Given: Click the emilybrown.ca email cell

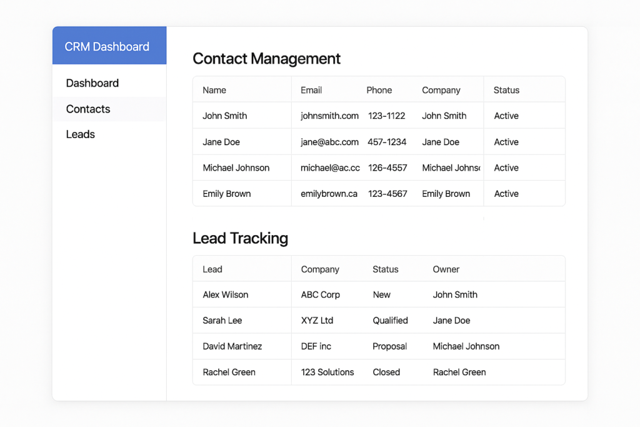Looking at the screenshot, I should [329, 194].
